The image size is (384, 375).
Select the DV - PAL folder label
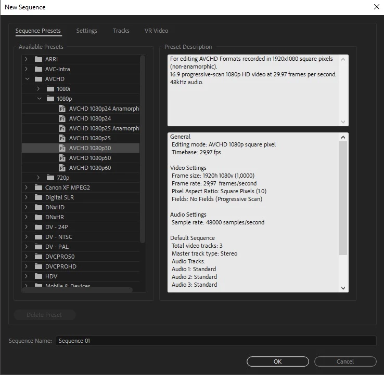click(57, 247)
